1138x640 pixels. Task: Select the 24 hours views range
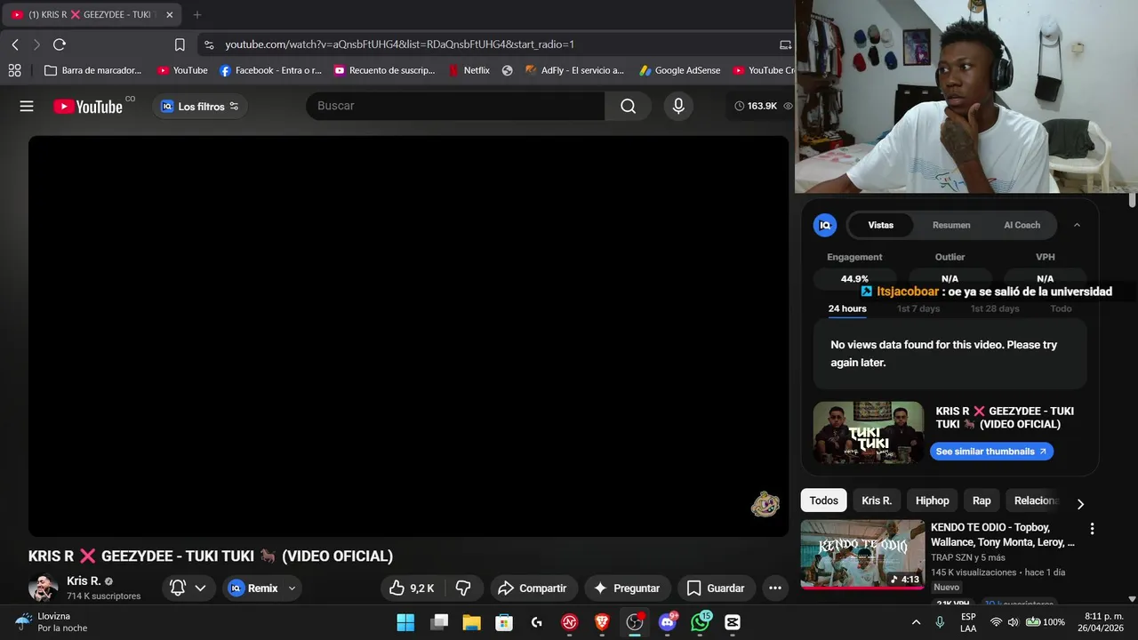[x=847, y=308]
